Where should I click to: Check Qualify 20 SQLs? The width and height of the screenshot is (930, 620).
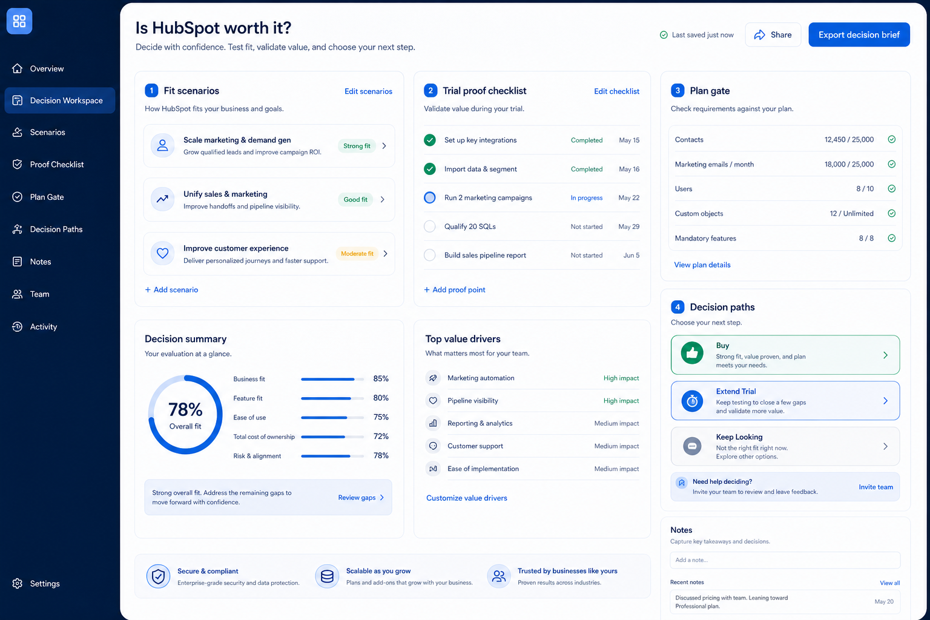(430, 226)
